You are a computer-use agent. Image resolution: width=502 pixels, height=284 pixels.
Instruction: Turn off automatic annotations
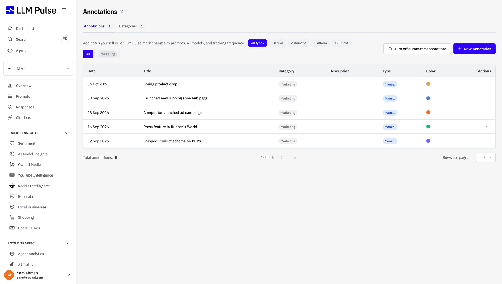click(x=417, y=49)
